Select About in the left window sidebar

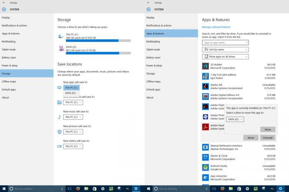[27, 97]
